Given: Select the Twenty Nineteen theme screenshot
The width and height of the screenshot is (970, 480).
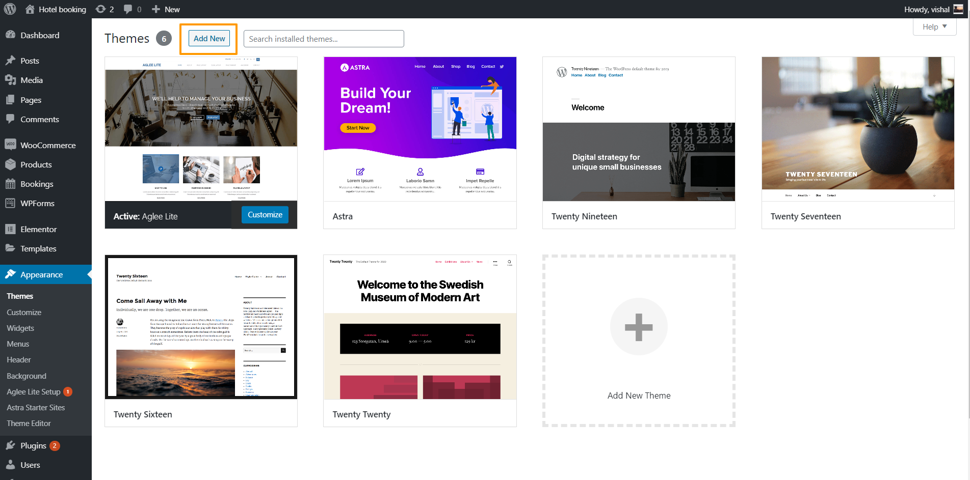Looking at the screenshot, I should [x=639, y=129].
